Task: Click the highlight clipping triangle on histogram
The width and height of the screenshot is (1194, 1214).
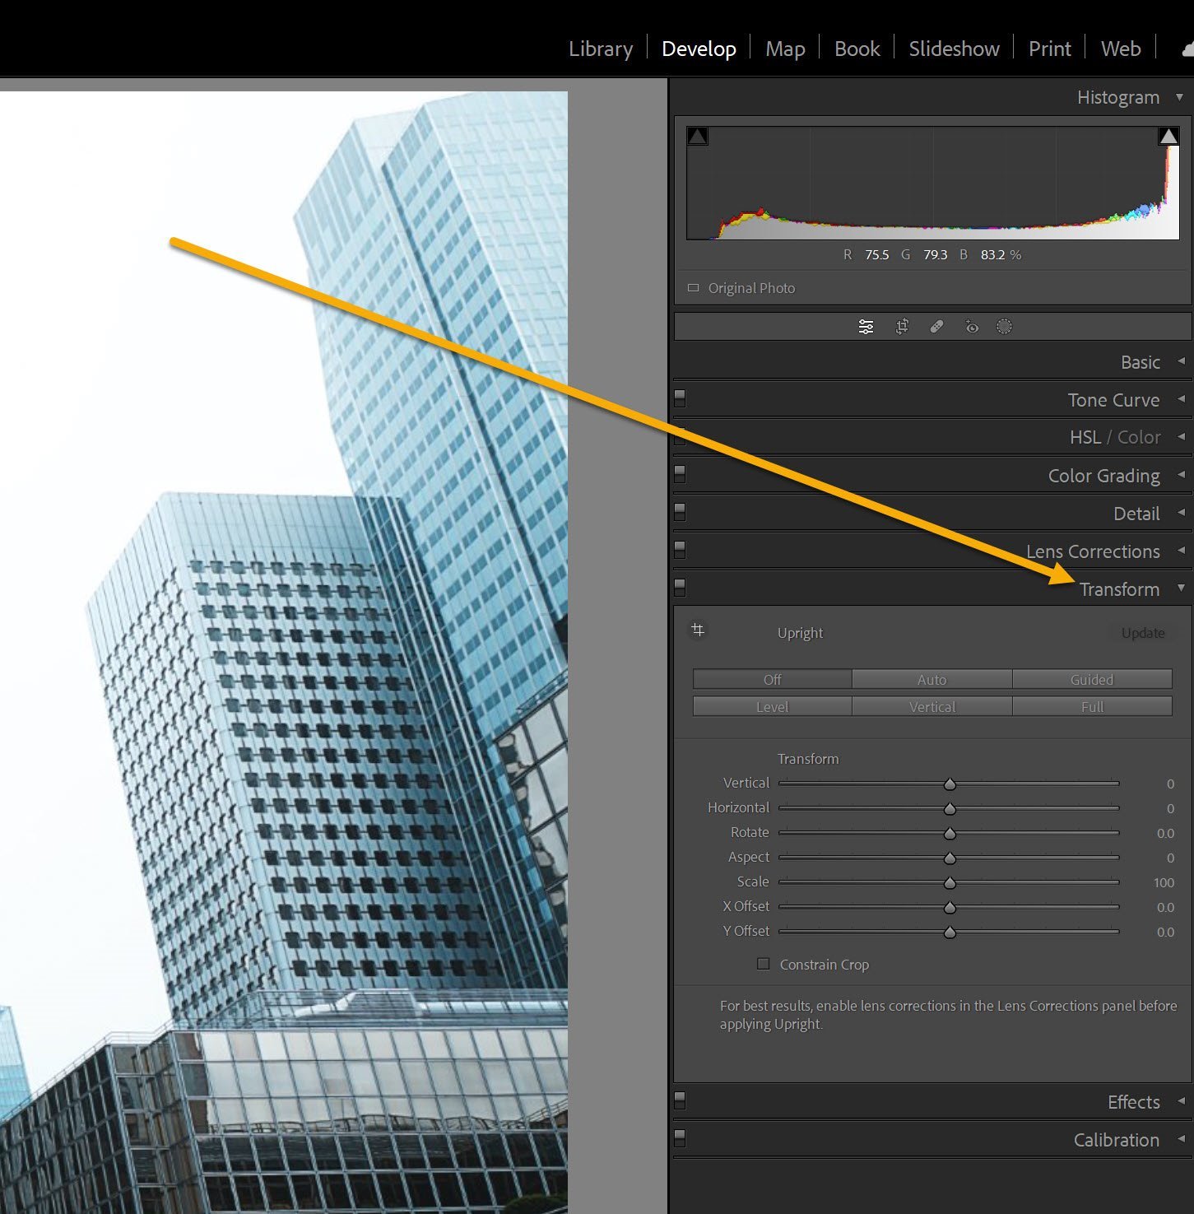Action: point(1169,136)
